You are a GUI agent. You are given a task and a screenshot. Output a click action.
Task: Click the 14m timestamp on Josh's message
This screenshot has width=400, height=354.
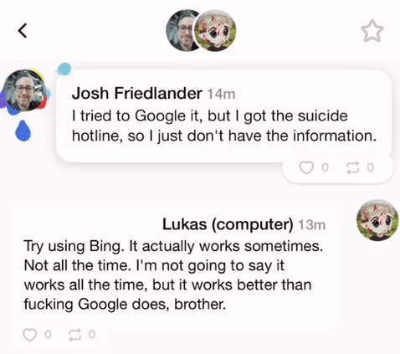(221, 95)
